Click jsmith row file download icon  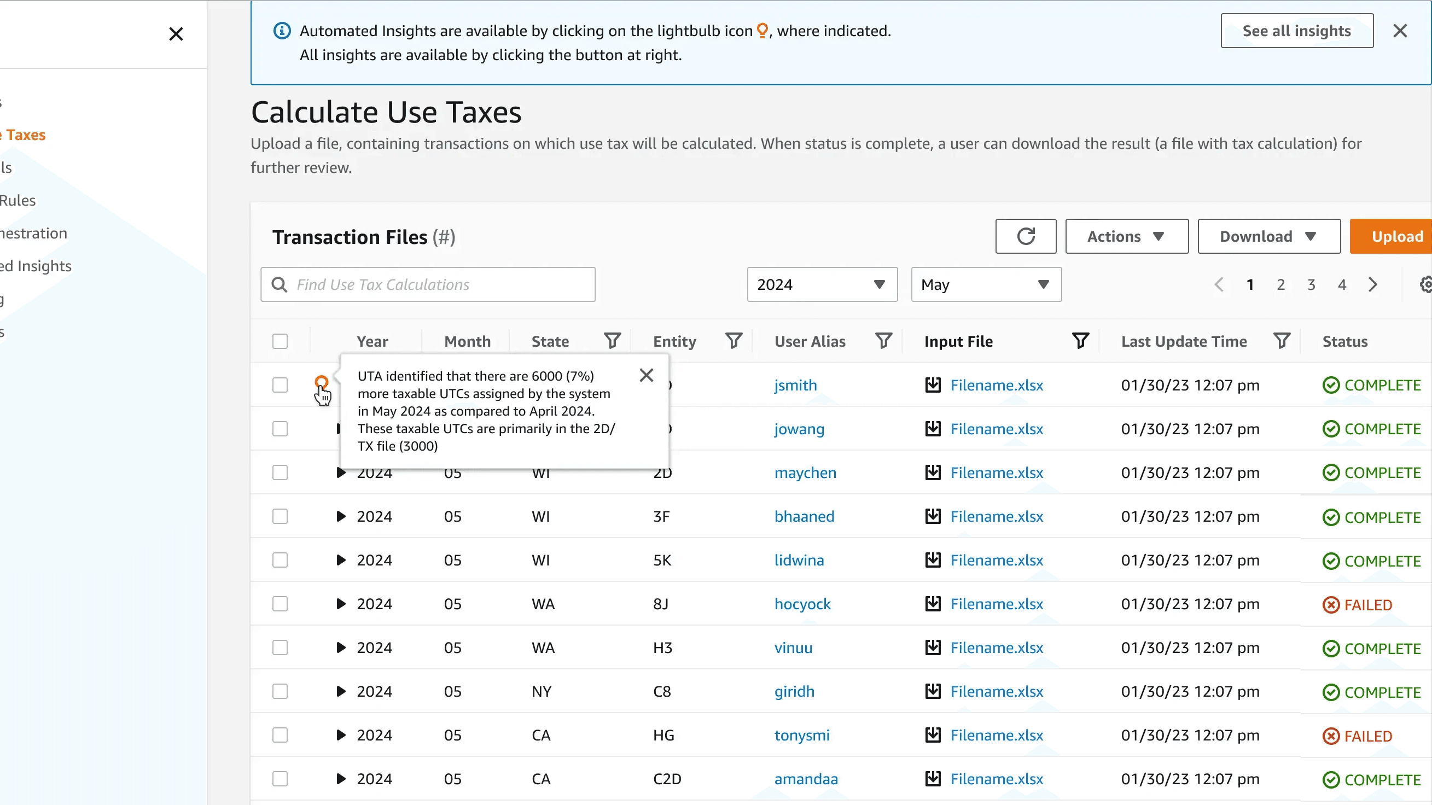pos(933,384)
